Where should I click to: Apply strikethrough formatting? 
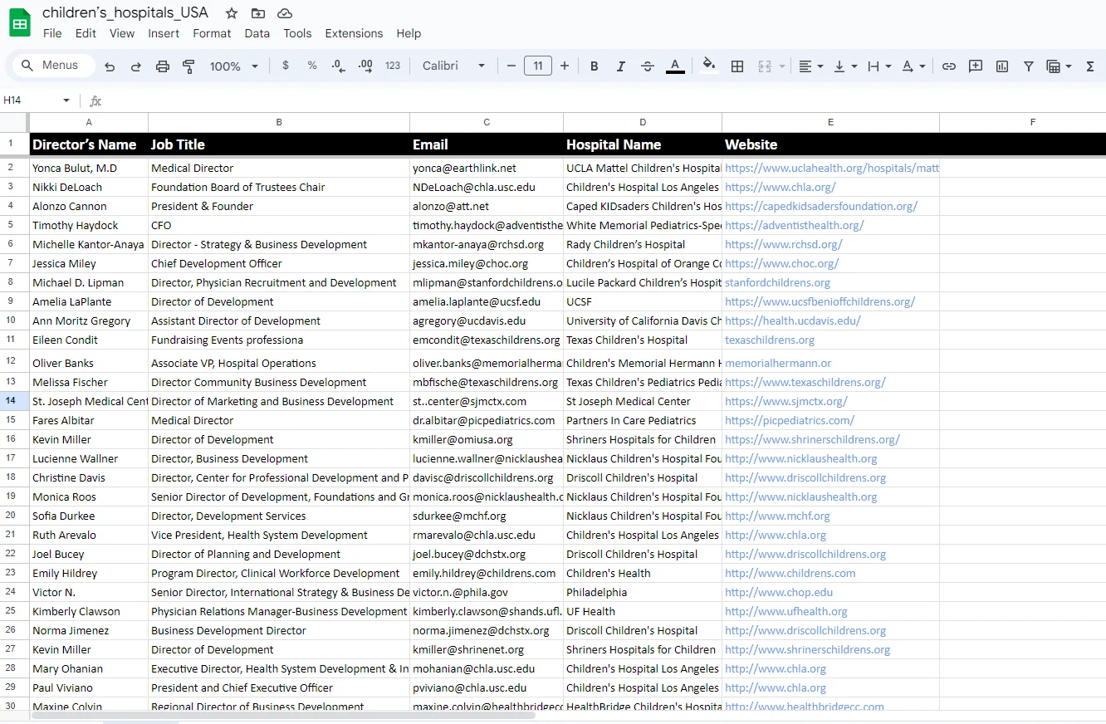click(648, 66)
